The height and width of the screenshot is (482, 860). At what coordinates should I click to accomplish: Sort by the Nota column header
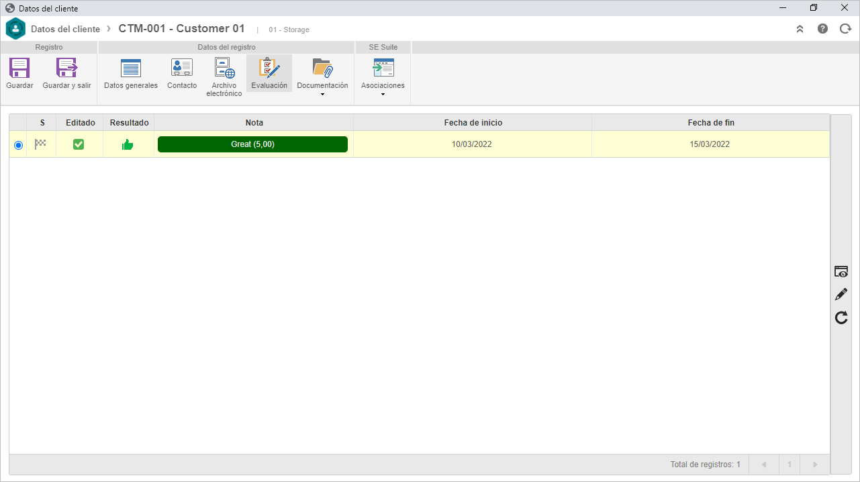pyautogui.click(x=254, y=123)
